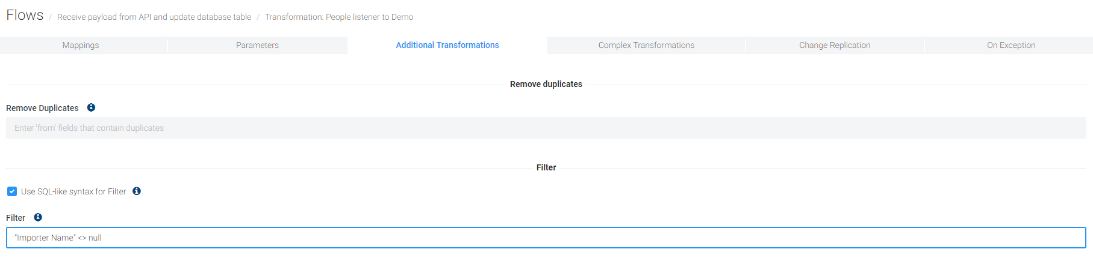Click the 'Use SQL-like syntax for Filter' label text

pos(73,191)
